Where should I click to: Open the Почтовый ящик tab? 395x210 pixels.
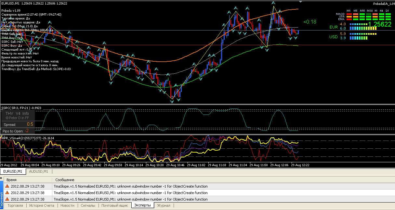114,205
